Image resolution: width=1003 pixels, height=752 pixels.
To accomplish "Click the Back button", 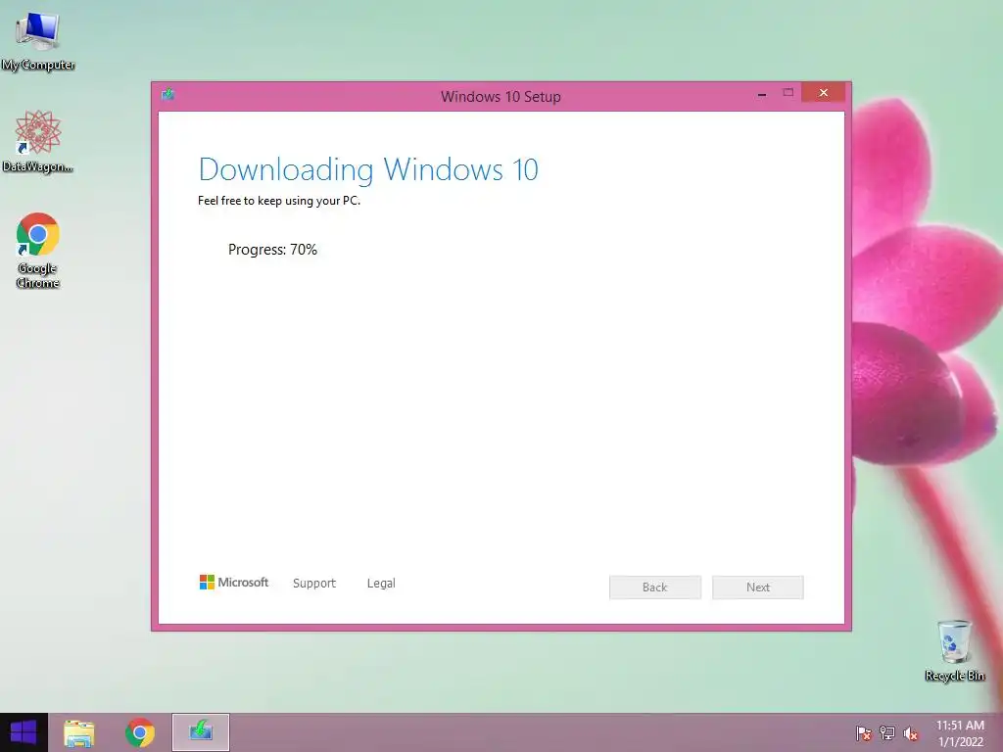I will pos(655,587).
